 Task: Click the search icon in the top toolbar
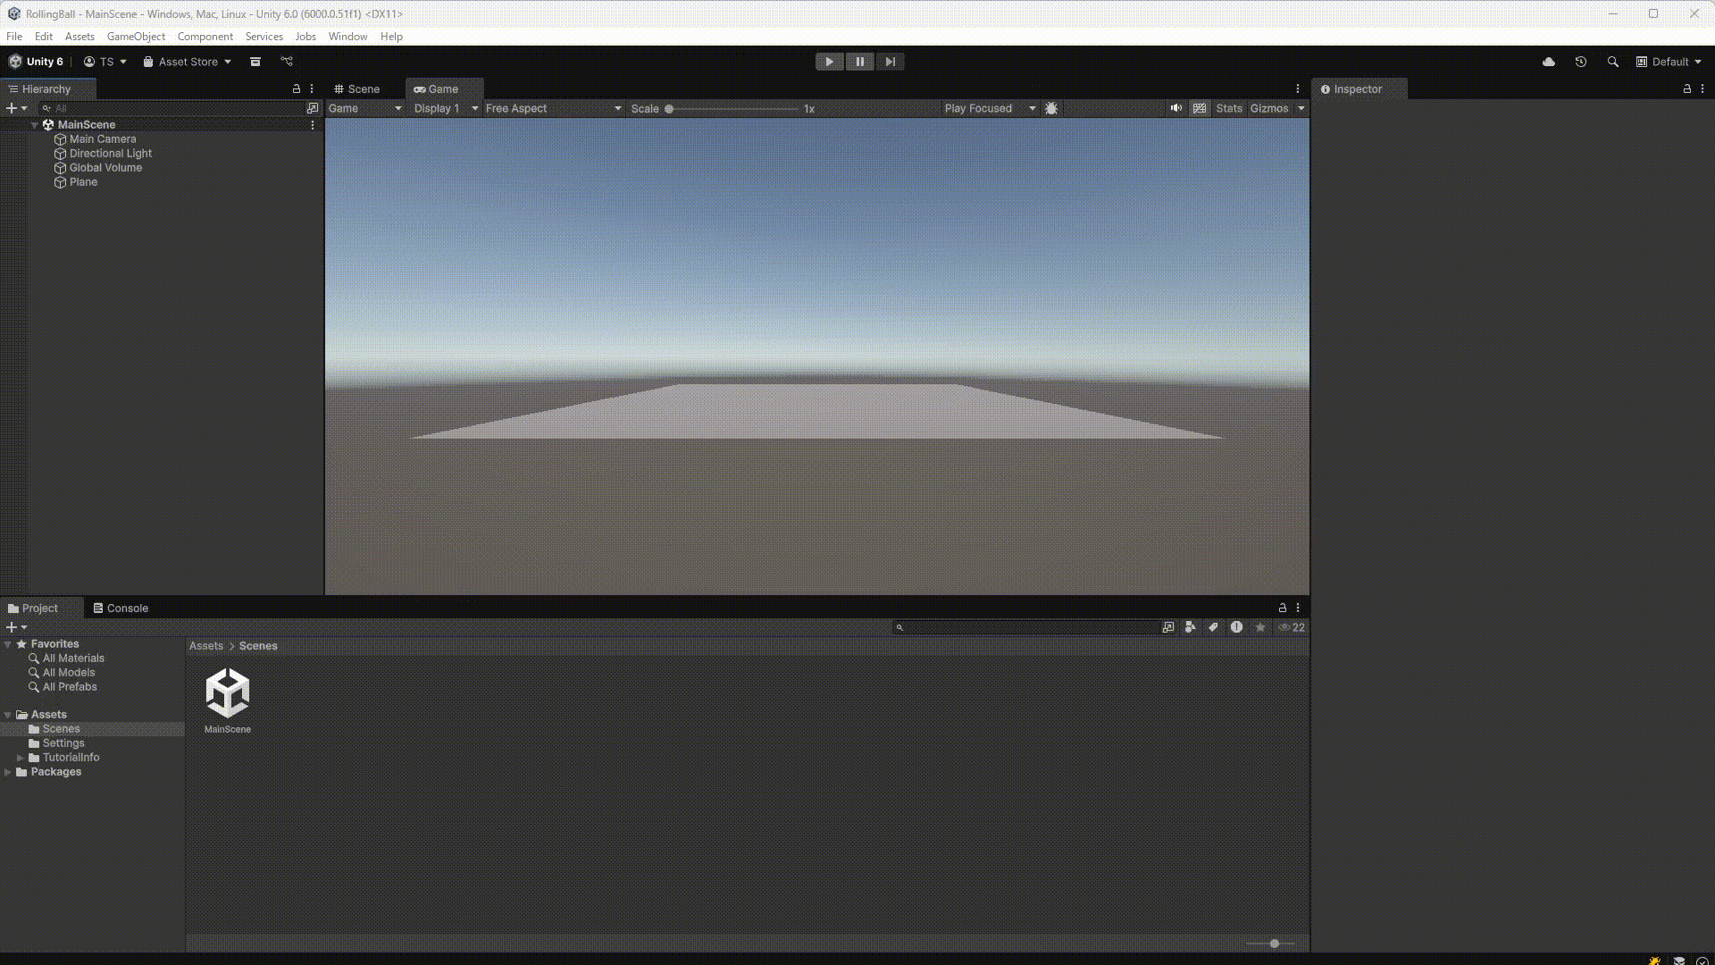pos(1613,62)
